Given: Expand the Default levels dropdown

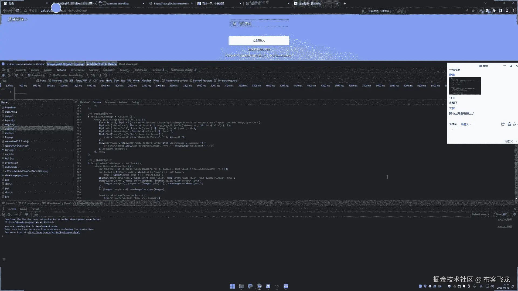Looking at the screenshot, I should pos(480,214).
